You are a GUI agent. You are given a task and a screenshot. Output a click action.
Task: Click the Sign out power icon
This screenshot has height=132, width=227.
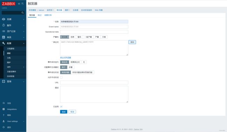(x=3, y=127)
